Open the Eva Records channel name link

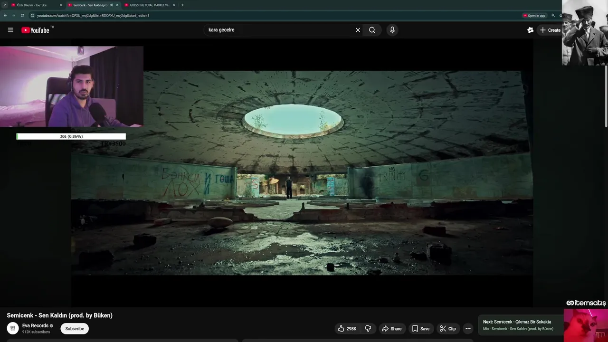click(x=35, y=325)
